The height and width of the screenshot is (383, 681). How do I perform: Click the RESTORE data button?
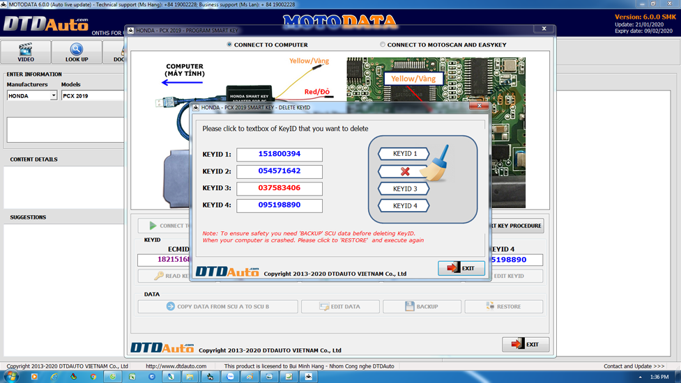(503, 306)
